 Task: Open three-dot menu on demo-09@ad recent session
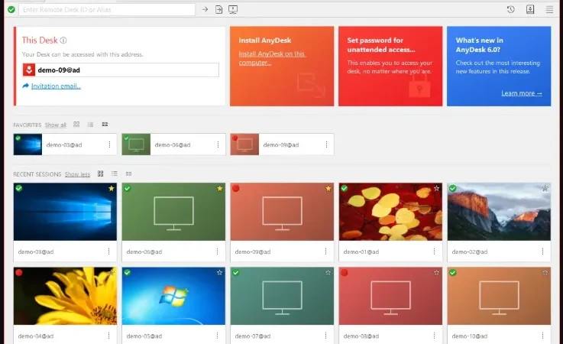coord(325,252)
